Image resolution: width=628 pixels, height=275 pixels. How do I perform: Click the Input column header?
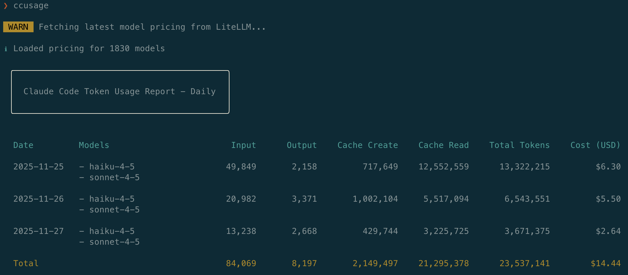243,145
